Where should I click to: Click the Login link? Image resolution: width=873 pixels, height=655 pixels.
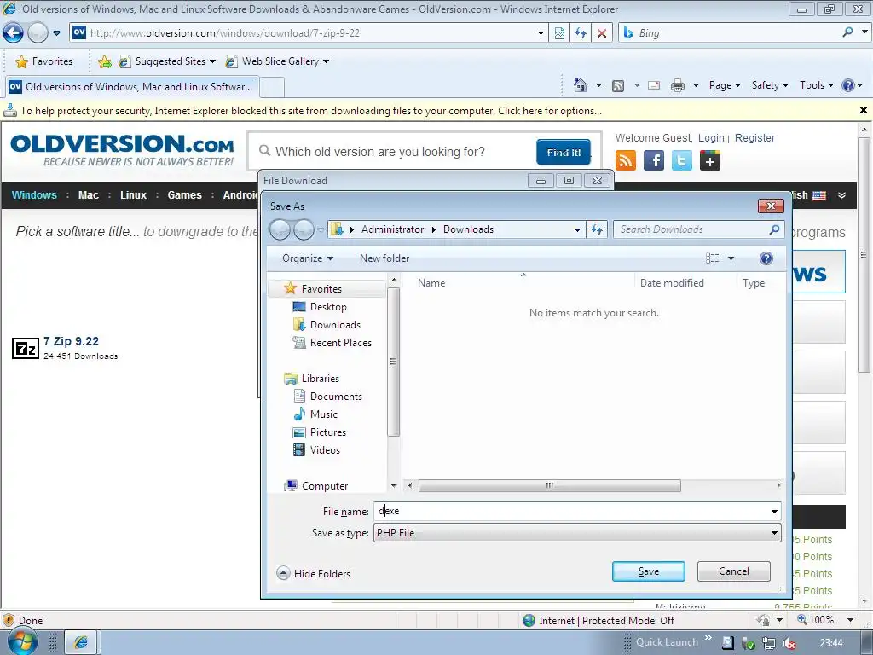[x=711, y=137]
